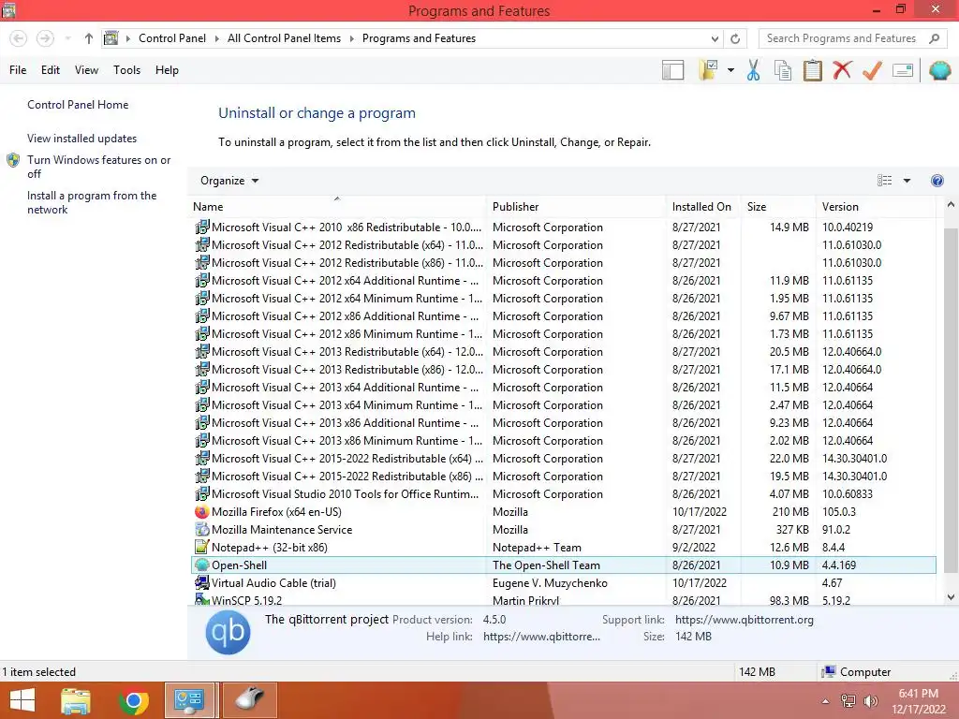Click View installed updates link

click(82, 139)
